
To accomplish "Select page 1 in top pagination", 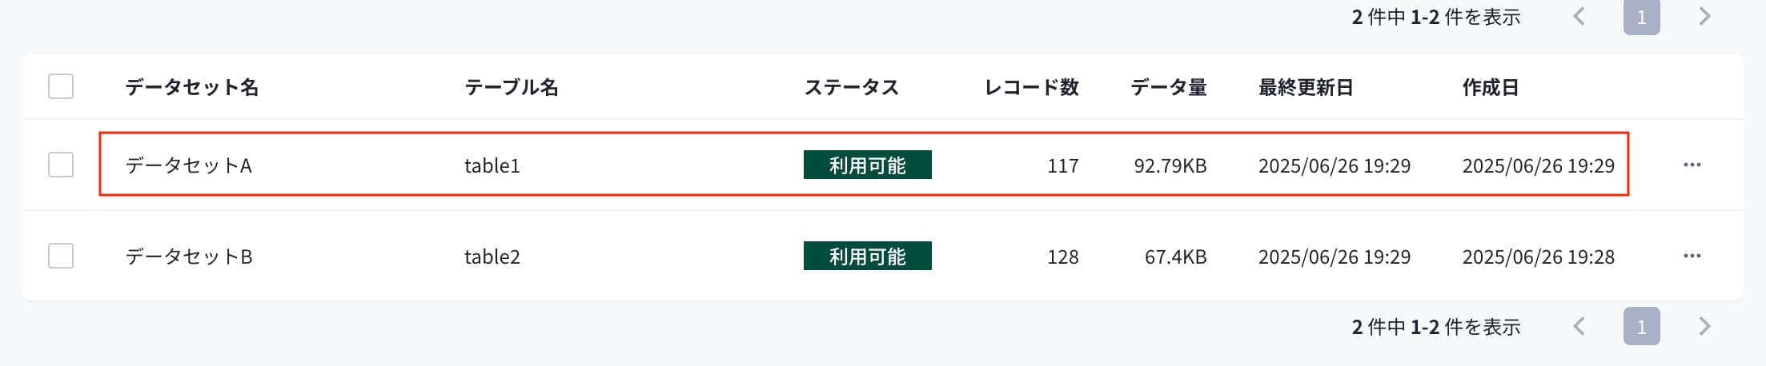I will [1642, 17].
